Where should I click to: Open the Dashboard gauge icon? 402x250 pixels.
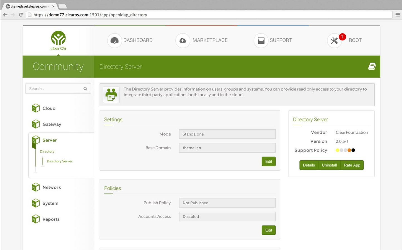pyautogui.click(x=114, y=41)
